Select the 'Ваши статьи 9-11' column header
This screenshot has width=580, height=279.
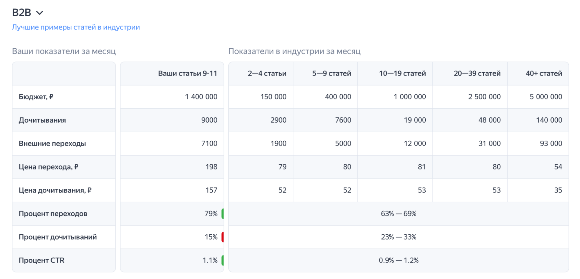[x=187, y=74]
